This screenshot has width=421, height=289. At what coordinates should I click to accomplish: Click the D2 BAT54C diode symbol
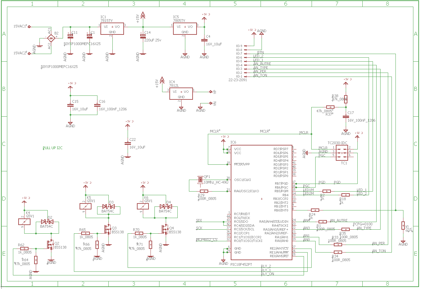47,221
